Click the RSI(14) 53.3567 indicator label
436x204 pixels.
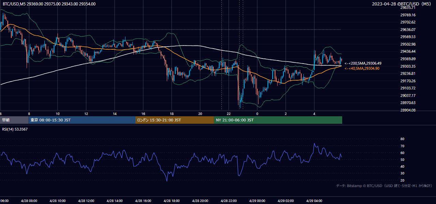(x=15, y=129)
